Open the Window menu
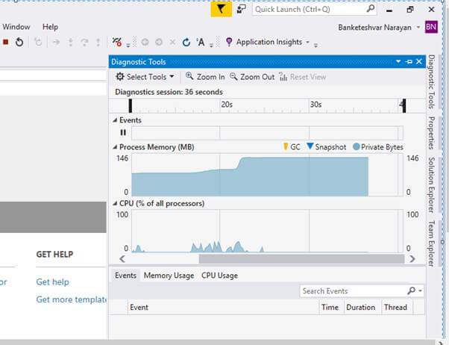449x345 pixels. [x=16, y=27]
